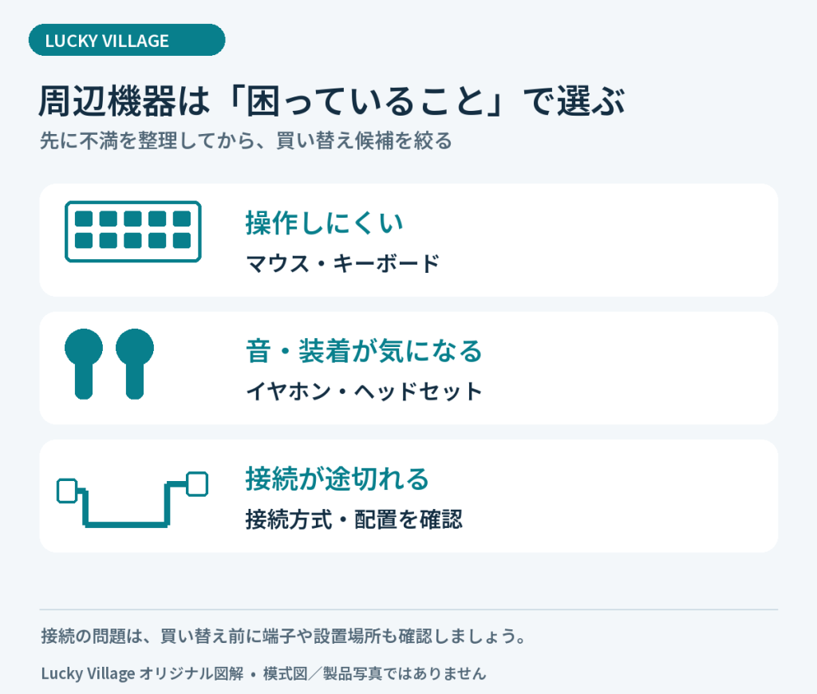The image size is (817, 694).
Task: Select the 接続が途切れる heading
Action: tap(337, 479)
